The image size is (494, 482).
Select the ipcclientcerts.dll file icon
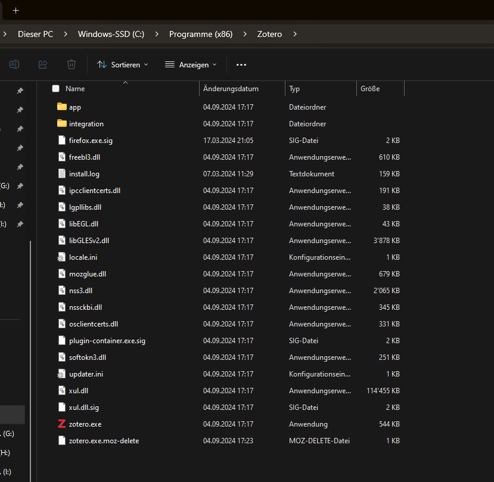click(x=62, y=190)
